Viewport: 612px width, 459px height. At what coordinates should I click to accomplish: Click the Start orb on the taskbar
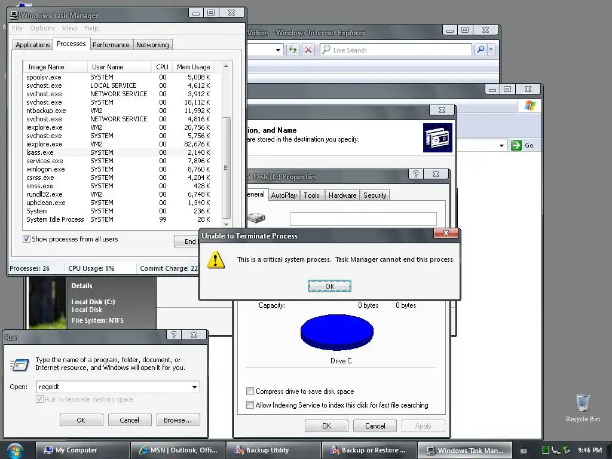point(15,451)
